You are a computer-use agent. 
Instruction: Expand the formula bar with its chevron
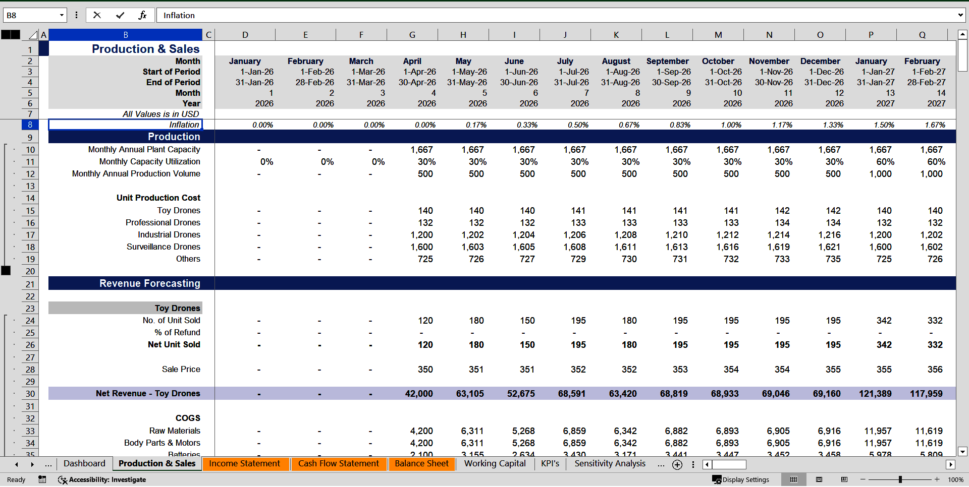click(960, 15)
